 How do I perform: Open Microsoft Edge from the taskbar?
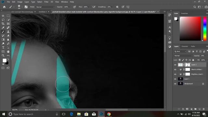tap(71, 114)
